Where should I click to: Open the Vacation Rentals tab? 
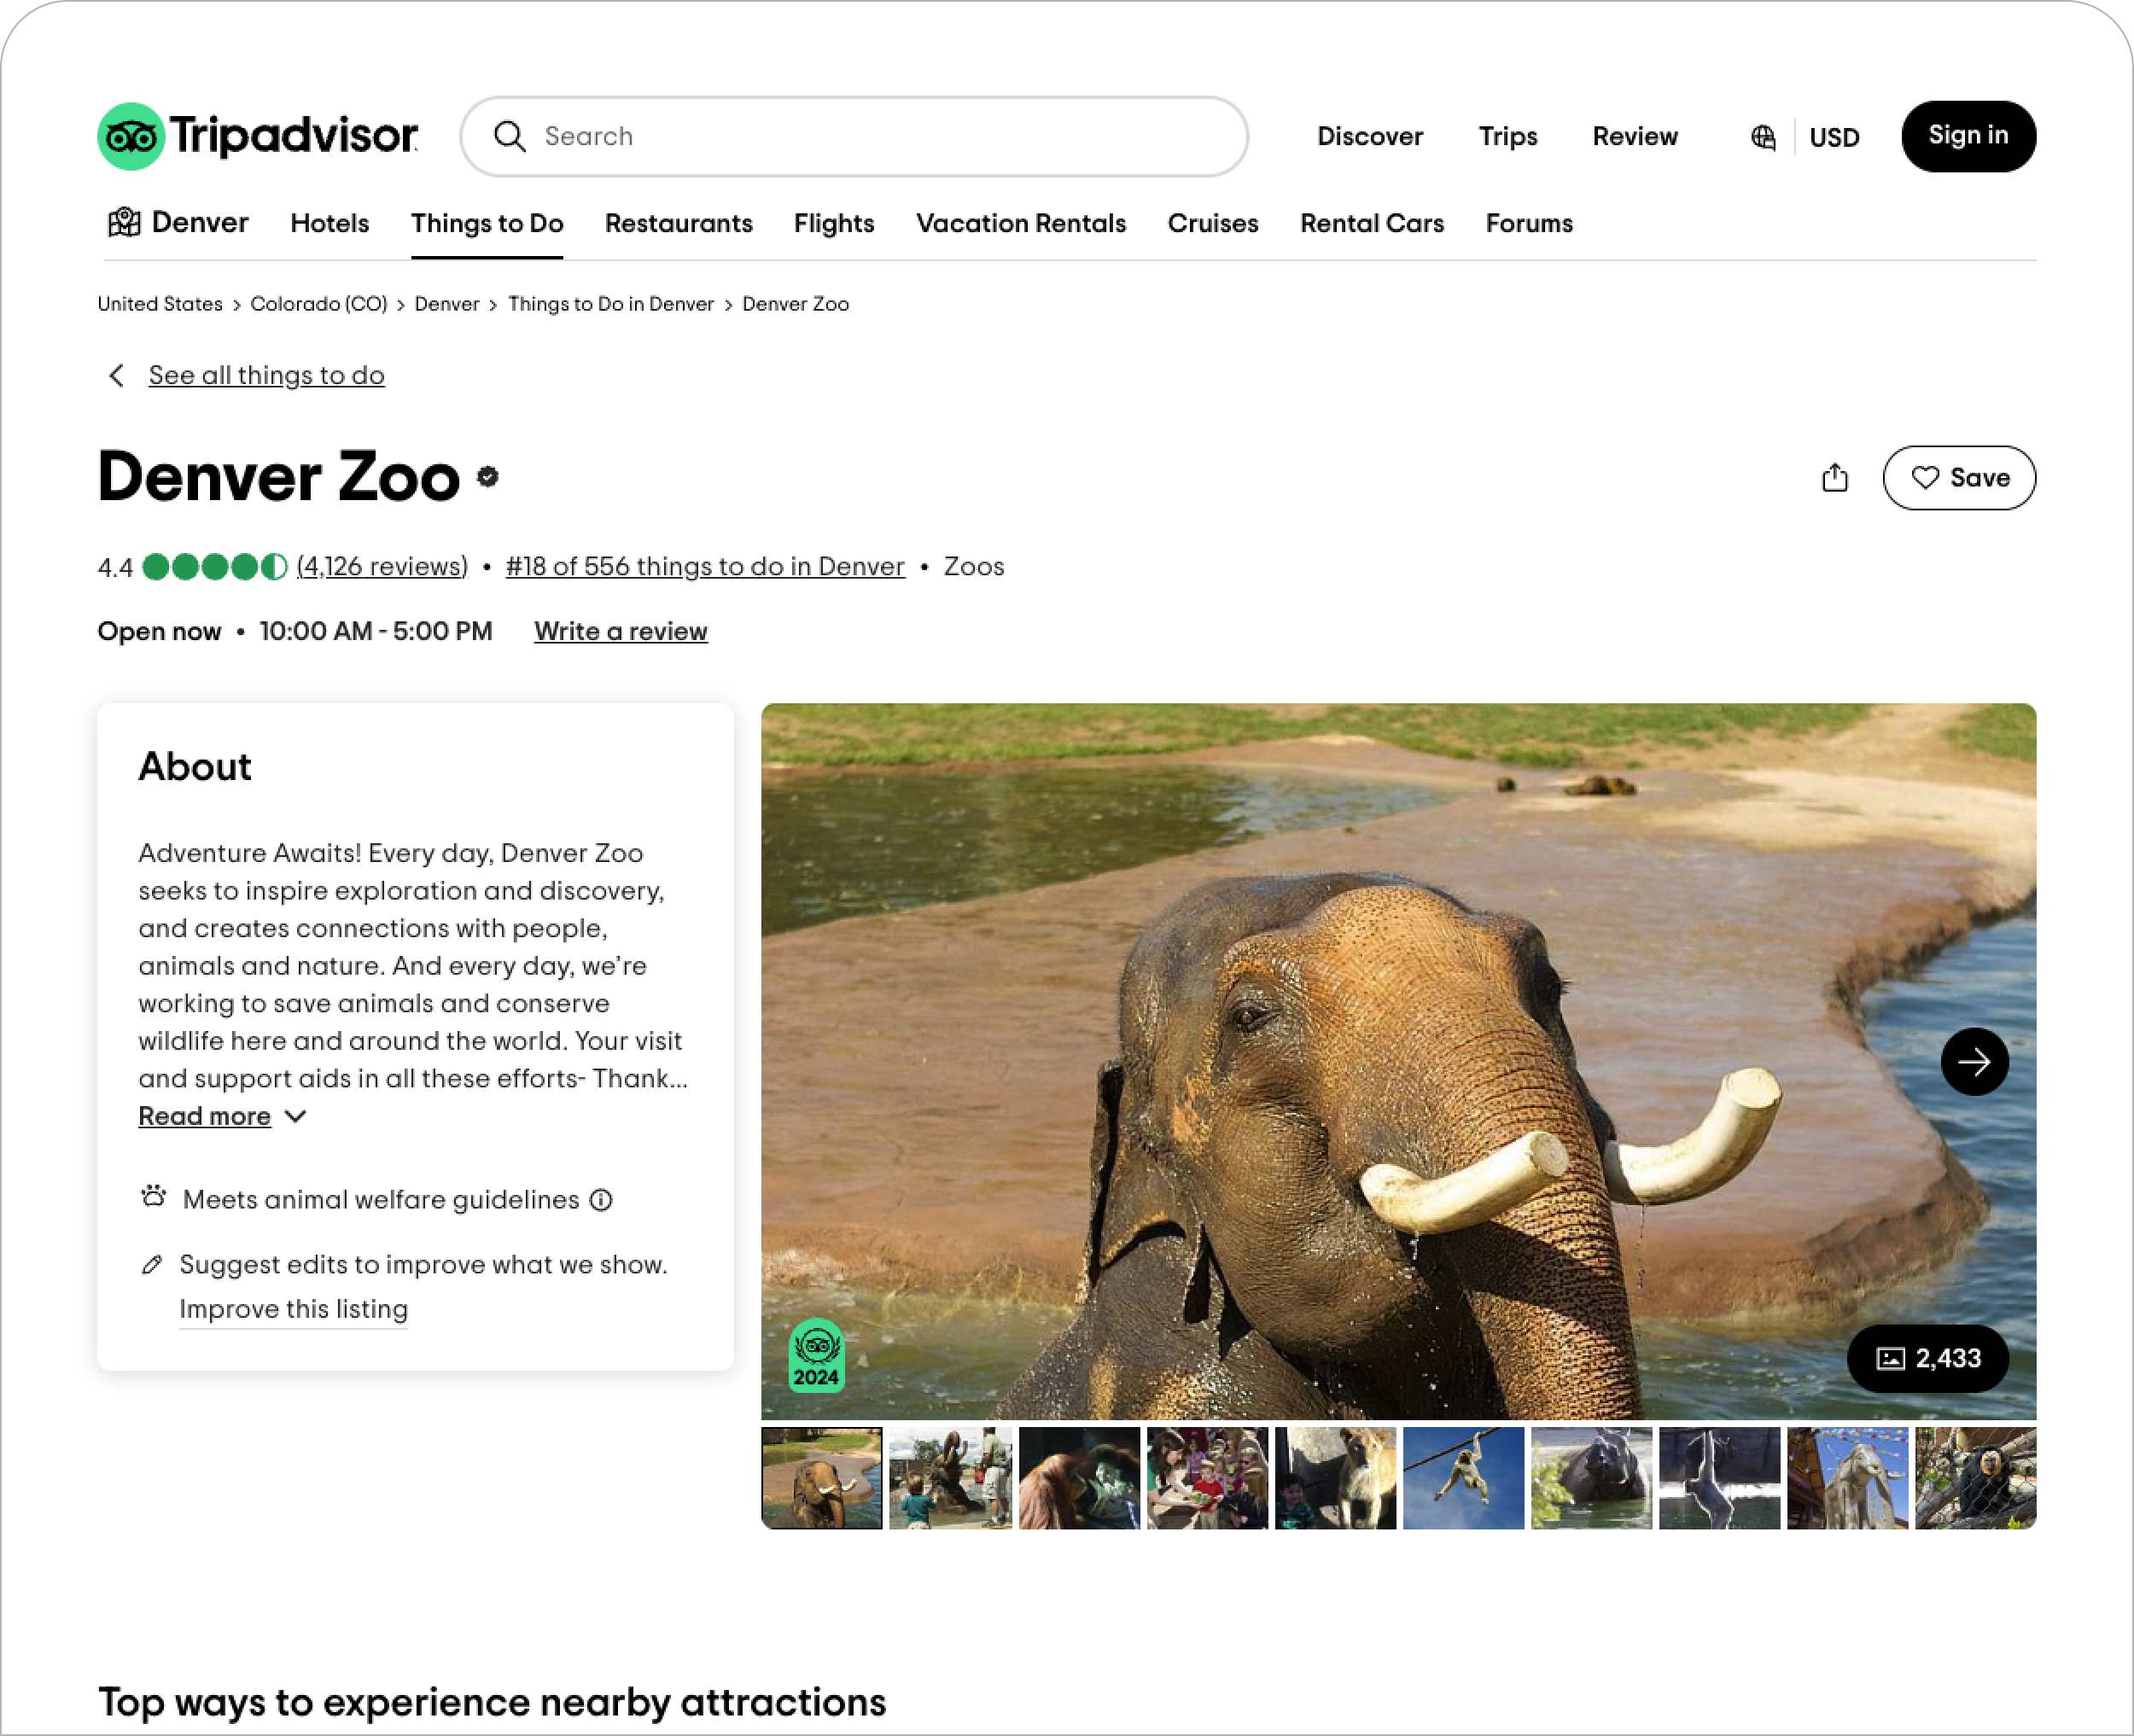click(1021, 223)
